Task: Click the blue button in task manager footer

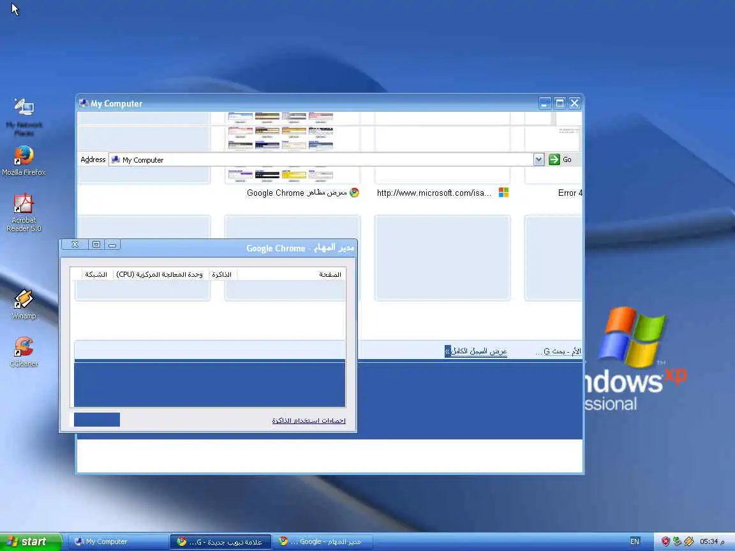Action: coord(97,420)
